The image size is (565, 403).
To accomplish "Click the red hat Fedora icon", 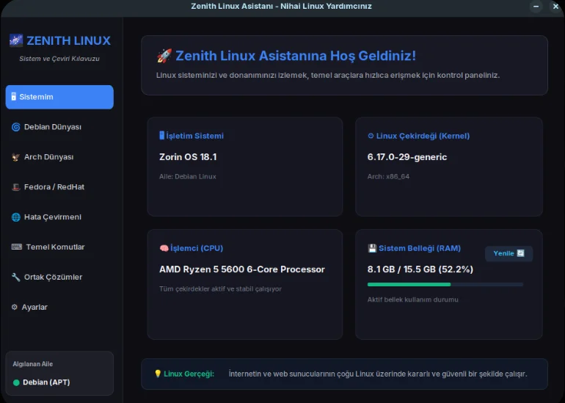I will (16, 187).
